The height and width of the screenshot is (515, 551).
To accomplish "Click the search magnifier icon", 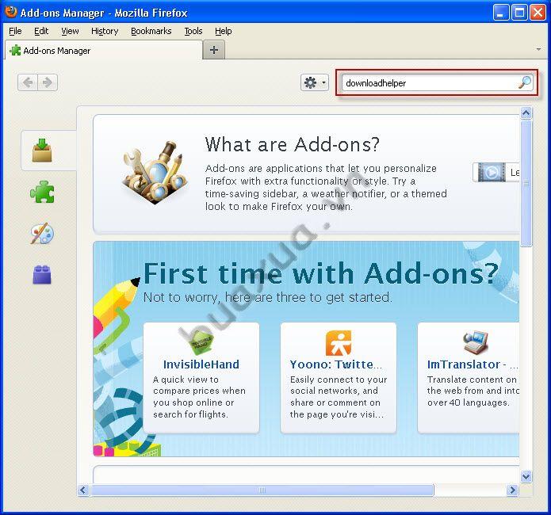I will coord(525,82).
